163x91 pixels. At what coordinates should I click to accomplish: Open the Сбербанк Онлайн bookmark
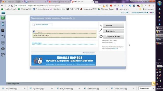click(9, 9)
